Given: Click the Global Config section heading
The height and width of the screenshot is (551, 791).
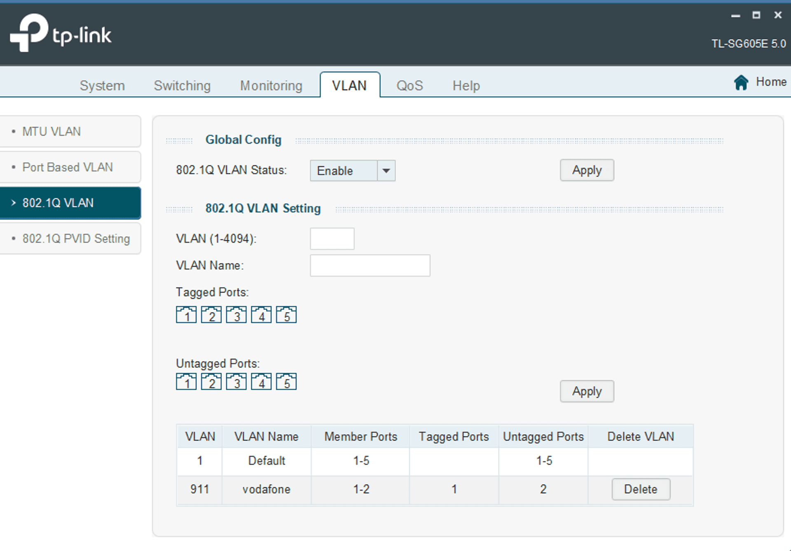Looking at the screenshot, I should click(x=243, y=140).
